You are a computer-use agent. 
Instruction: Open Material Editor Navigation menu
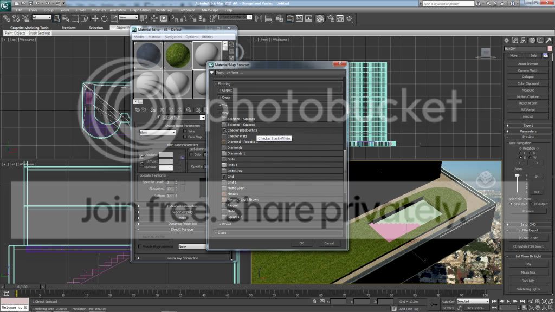click(x=173, y=37)
